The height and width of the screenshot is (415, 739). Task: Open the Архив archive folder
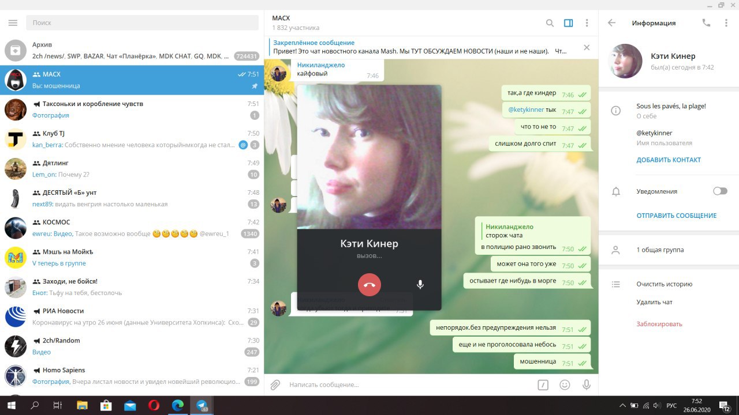[132, 51]
